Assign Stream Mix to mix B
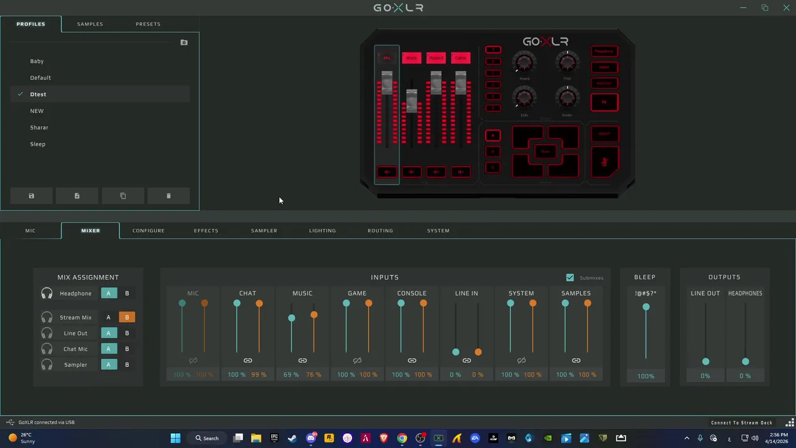796x448 pixels. (x=127, y=317)
